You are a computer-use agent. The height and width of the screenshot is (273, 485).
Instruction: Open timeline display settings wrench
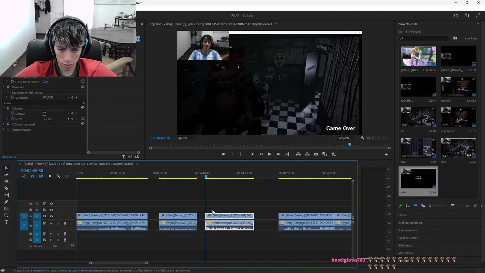58,176
